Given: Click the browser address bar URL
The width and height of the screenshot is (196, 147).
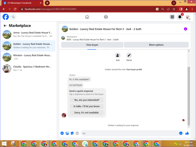Looking at the screenshot, I should click(x=51, y=9).
